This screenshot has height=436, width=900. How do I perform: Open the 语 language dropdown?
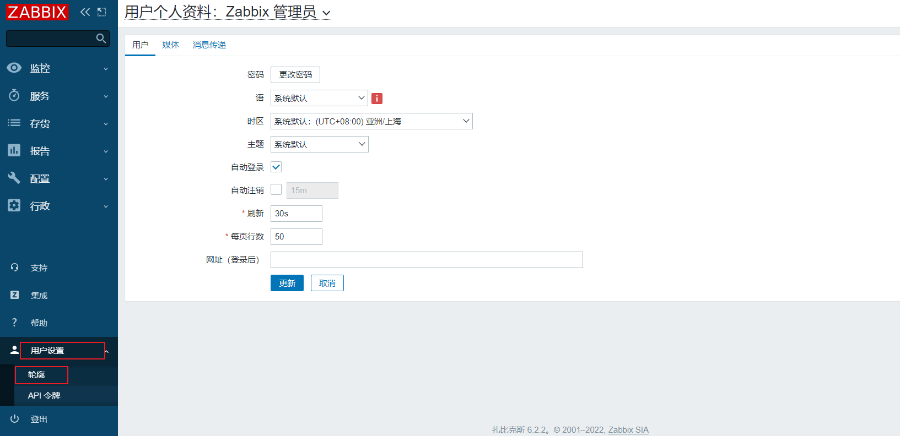click(x=319, y=98)
